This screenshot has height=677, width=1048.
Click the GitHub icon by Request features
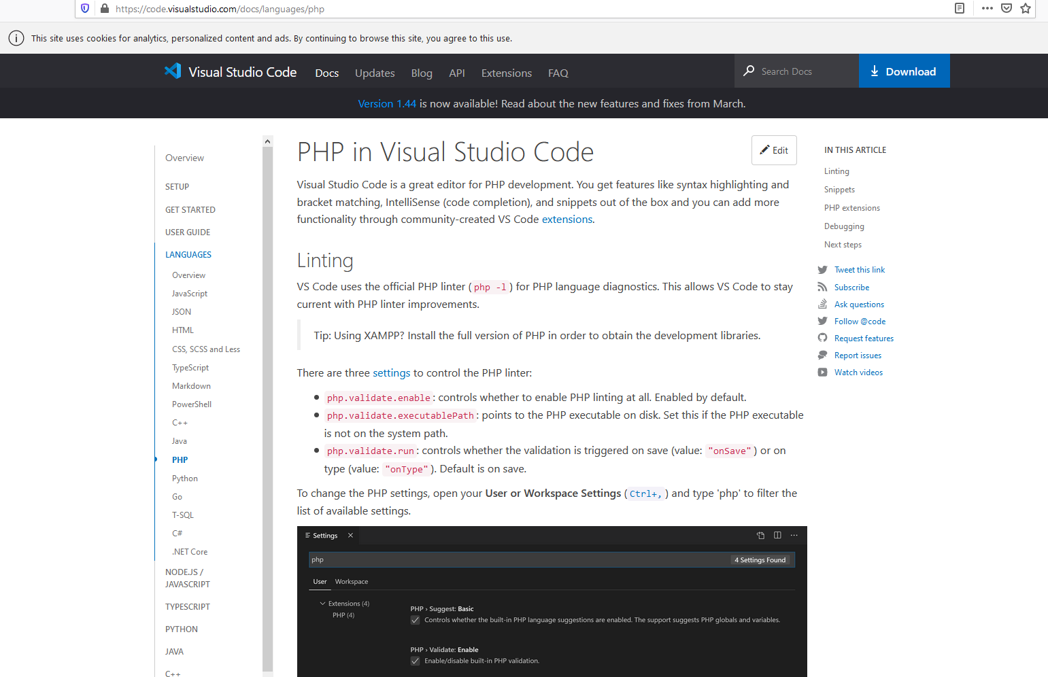[822, 338]
